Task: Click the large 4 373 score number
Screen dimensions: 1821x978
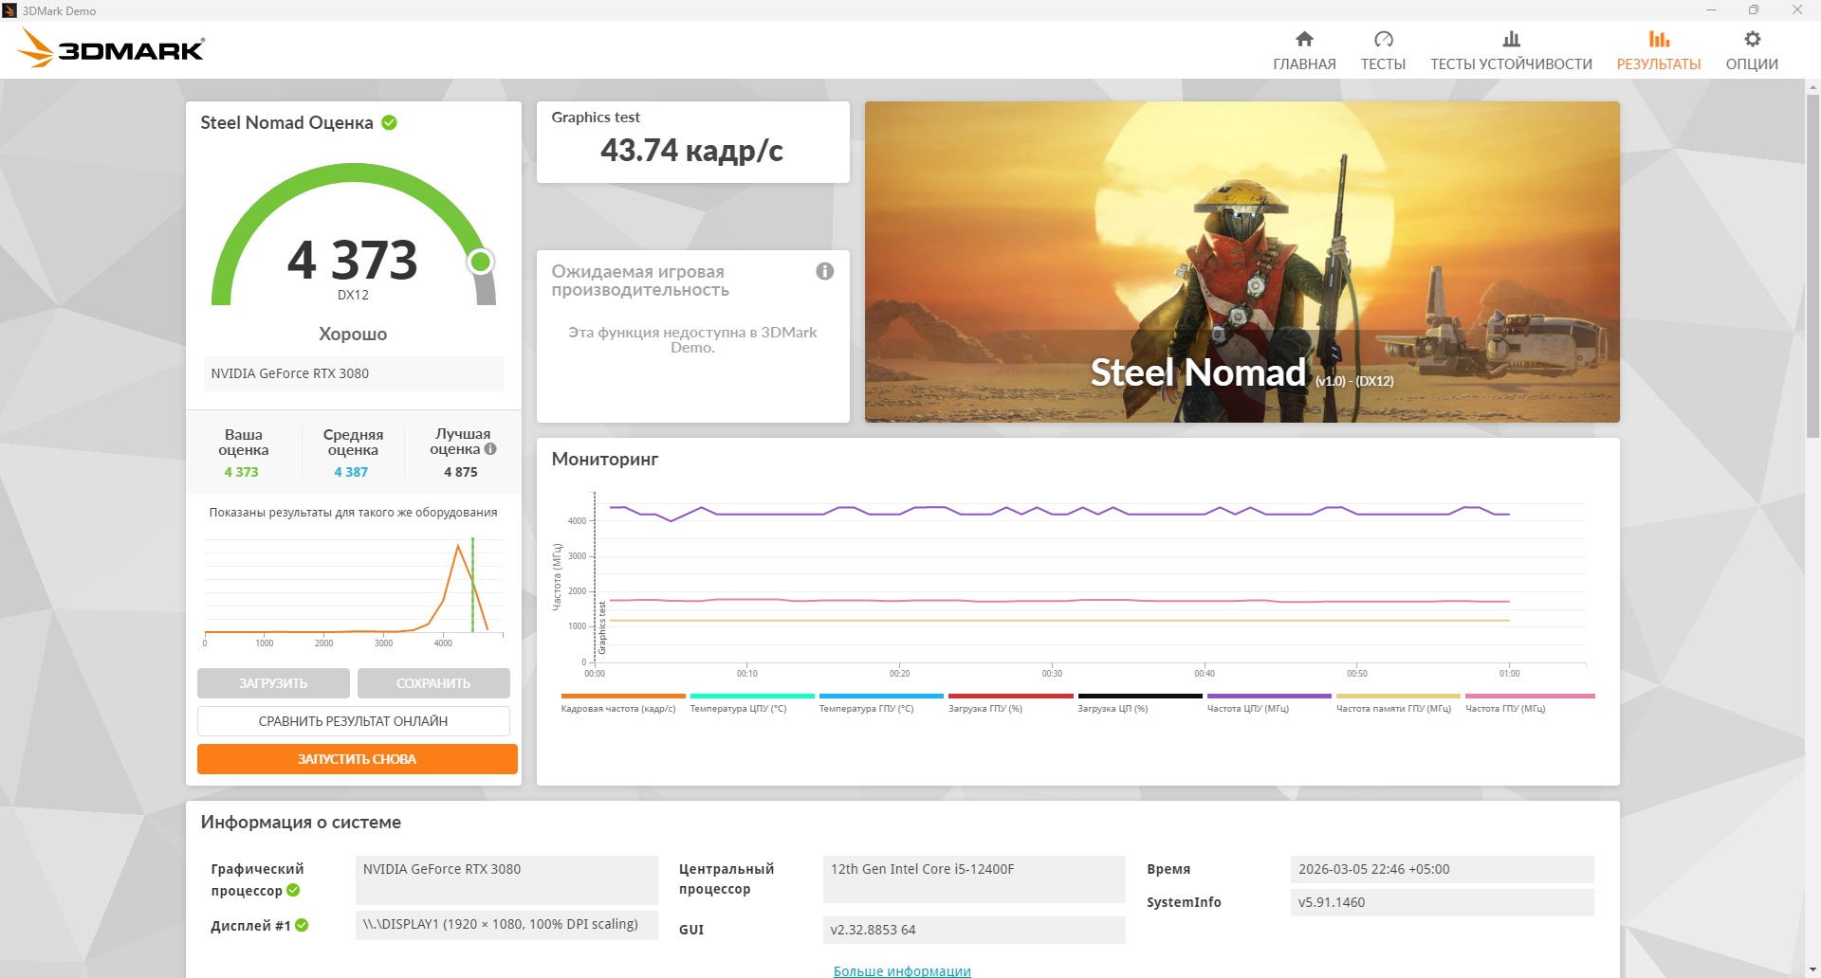Action: (x=353, y=260)
